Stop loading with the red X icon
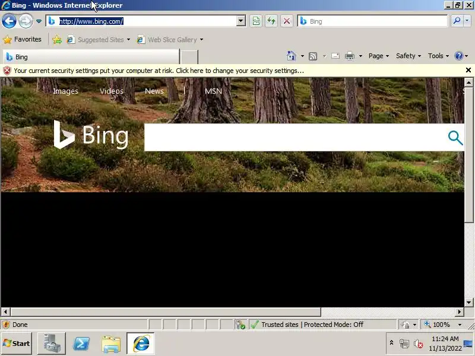 pos(286,21)
